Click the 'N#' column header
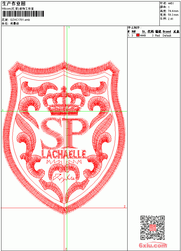 tap(134, 32)
